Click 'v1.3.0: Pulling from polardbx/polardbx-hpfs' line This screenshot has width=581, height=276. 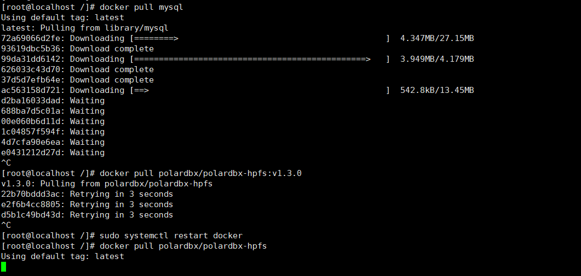click(107, 184)
